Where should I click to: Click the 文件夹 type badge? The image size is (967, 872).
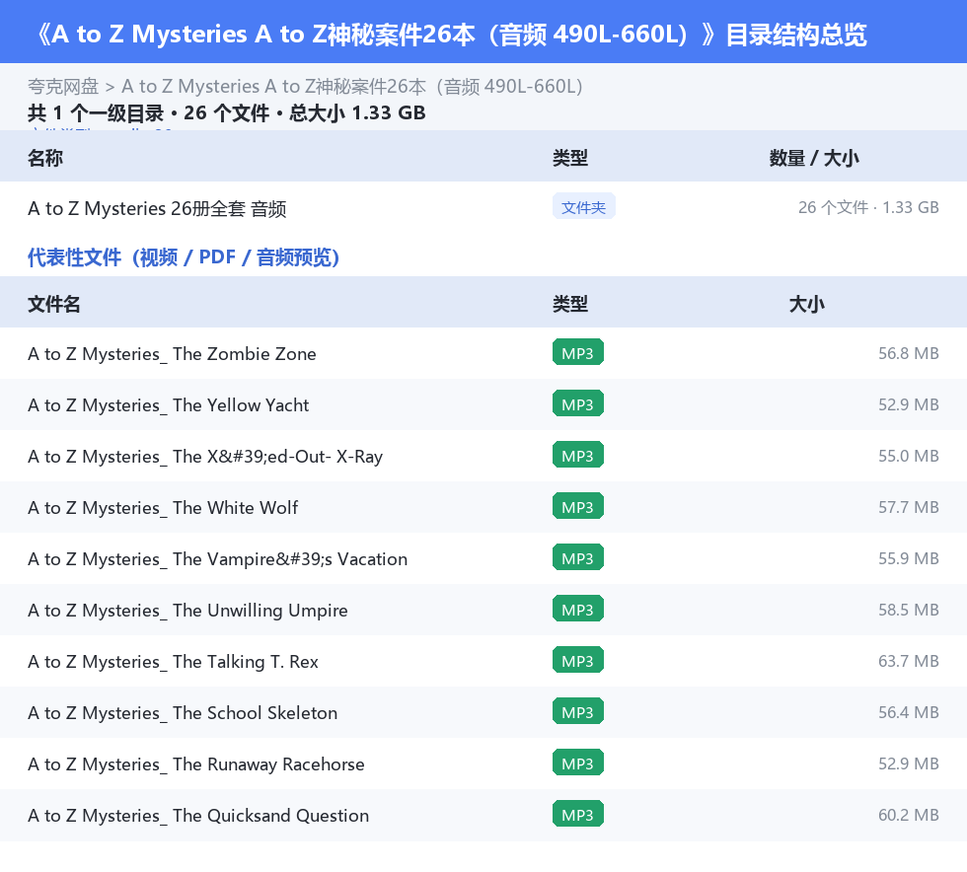pos(583,206)
